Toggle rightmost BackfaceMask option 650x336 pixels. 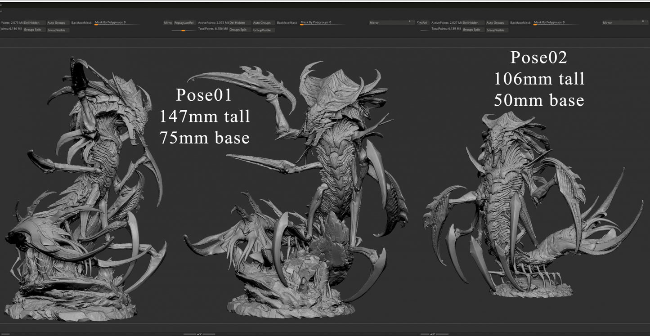(520, 22)
